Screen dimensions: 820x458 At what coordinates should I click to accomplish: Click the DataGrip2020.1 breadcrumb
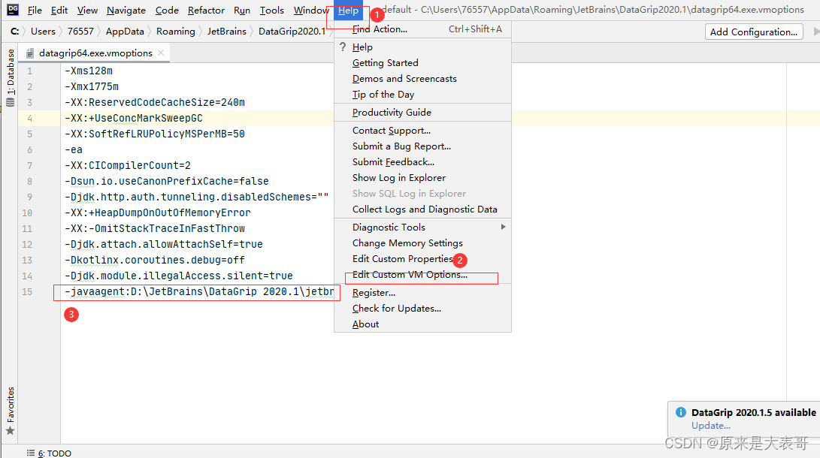coord(292,32)
